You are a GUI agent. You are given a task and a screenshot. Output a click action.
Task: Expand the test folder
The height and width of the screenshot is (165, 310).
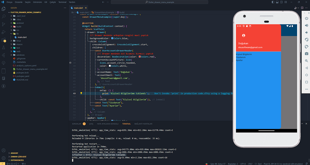[18, 48]
